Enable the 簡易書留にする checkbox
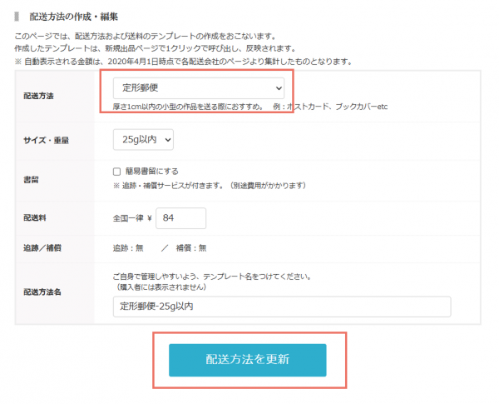The height and width of the screenshot is (404, 499). (117, 172)
